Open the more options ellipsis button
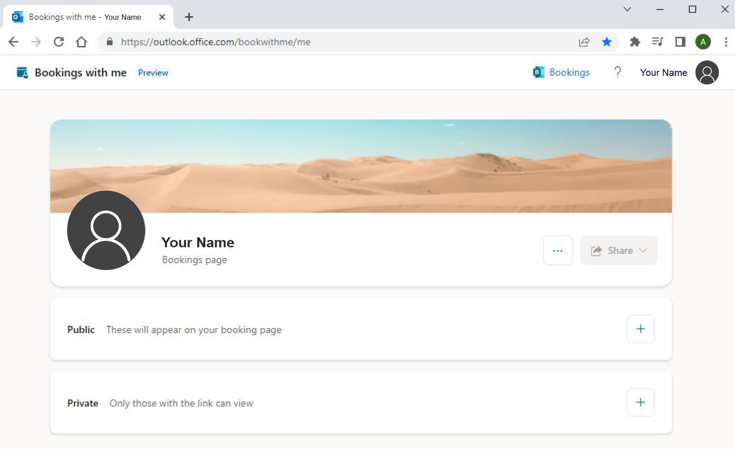 click(558, 250)
